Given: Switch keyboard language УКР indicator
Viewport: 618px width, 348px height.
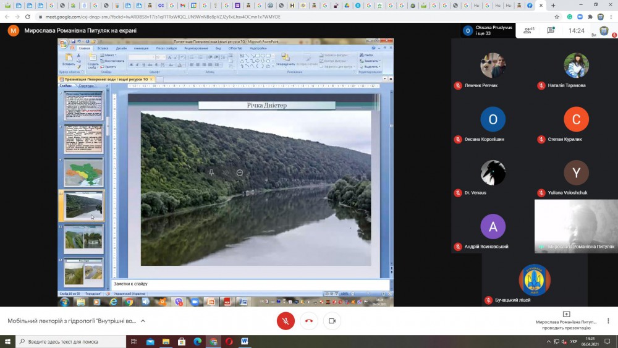Looking at the screenshot, I should 574,341.
